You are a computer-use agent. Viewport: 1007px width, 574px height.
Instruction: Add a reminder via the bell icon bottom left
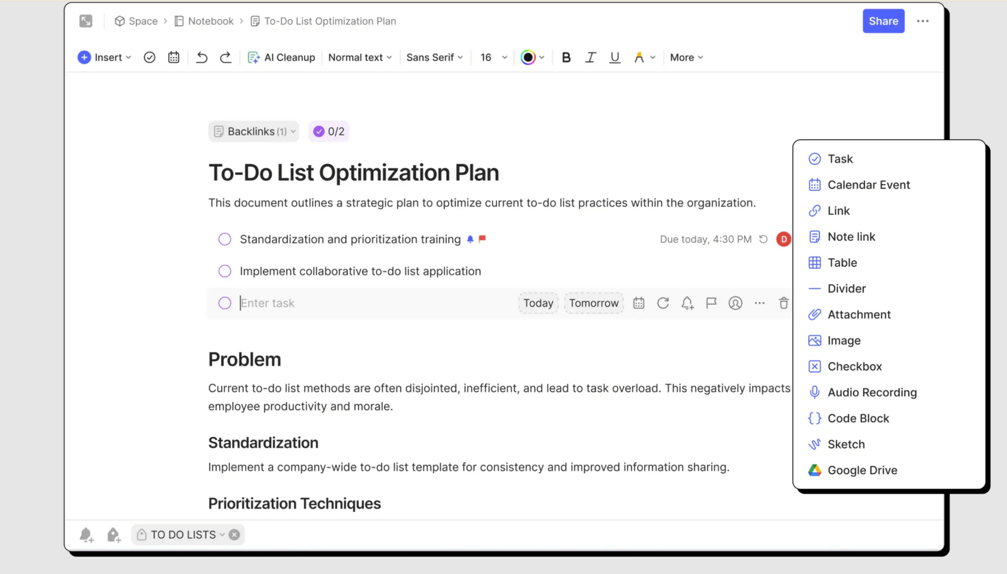point(87,535)
